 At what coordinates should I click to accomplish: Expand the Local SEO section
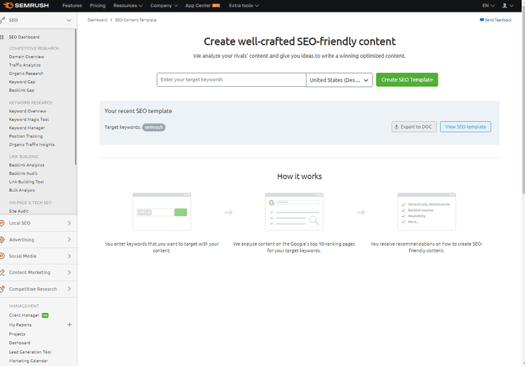tap(70, 223)
